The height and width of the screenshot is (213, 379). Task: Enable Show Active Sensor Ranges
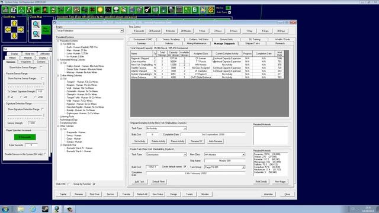[x=41, y=67]
